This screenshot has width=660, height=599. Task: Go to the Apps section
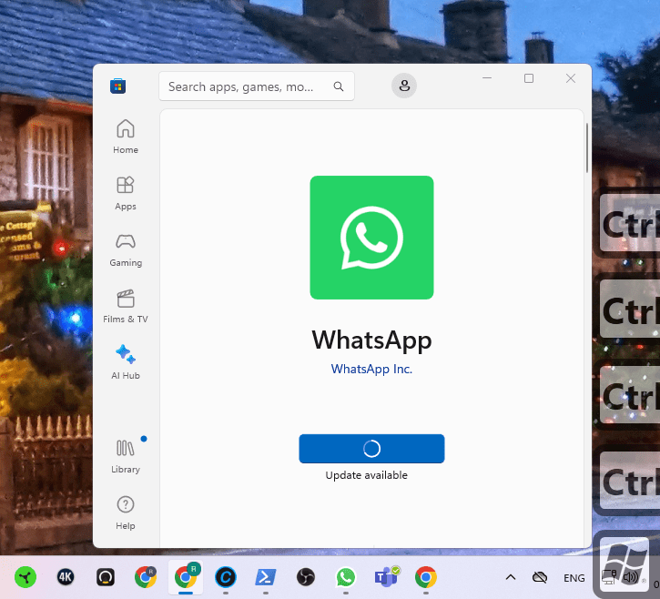pos(126,193)
